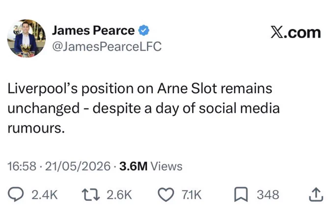Show the 7.1K likes count
334x218 pixels.
(x=192, y=194)
